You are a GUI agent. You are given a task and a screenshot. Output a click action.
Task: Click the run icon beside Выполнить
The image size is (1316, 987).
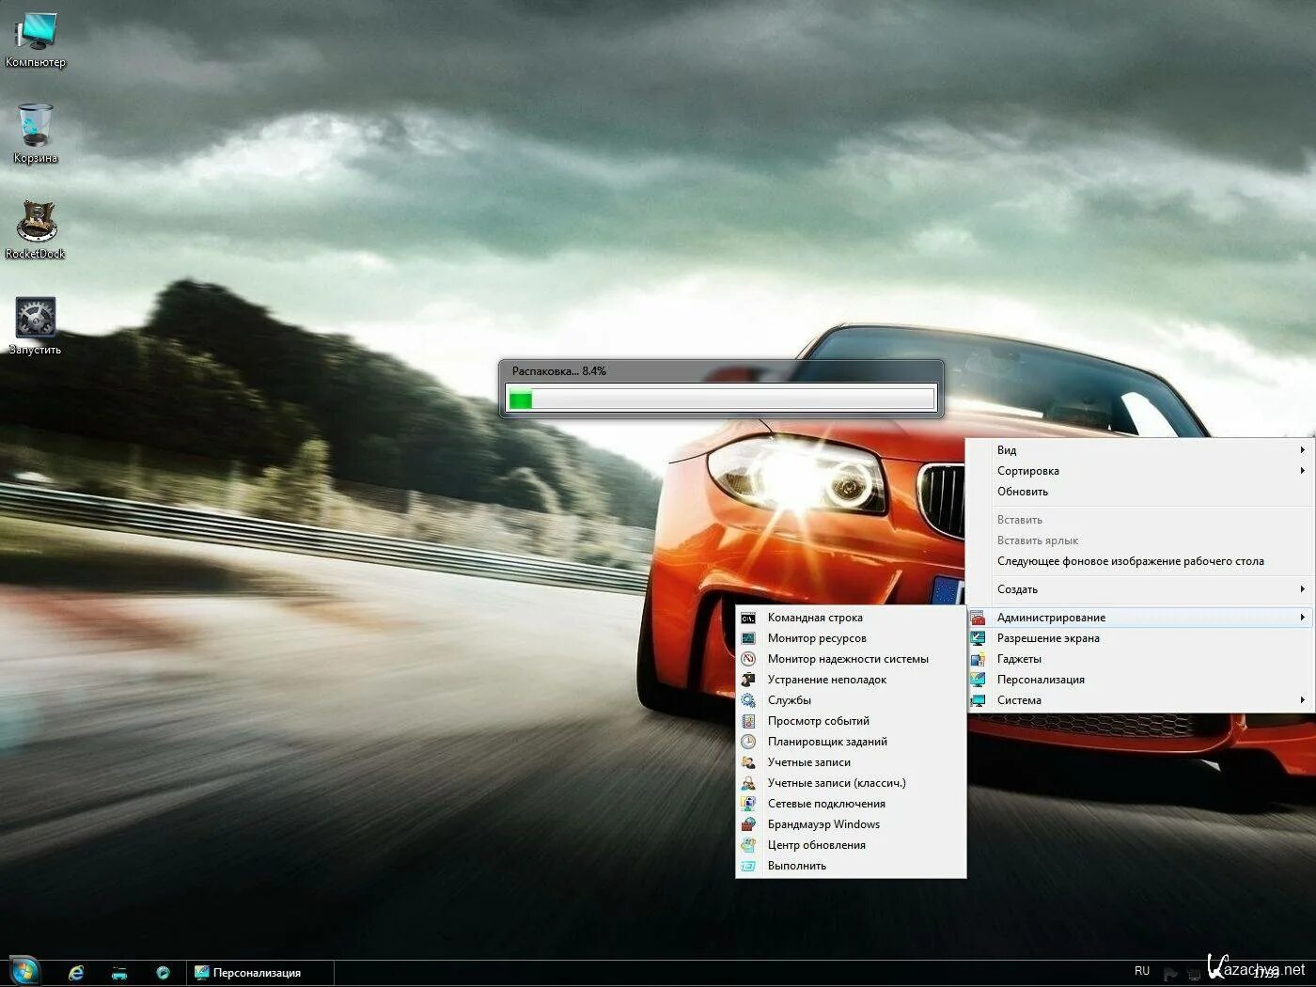(748, 866)
